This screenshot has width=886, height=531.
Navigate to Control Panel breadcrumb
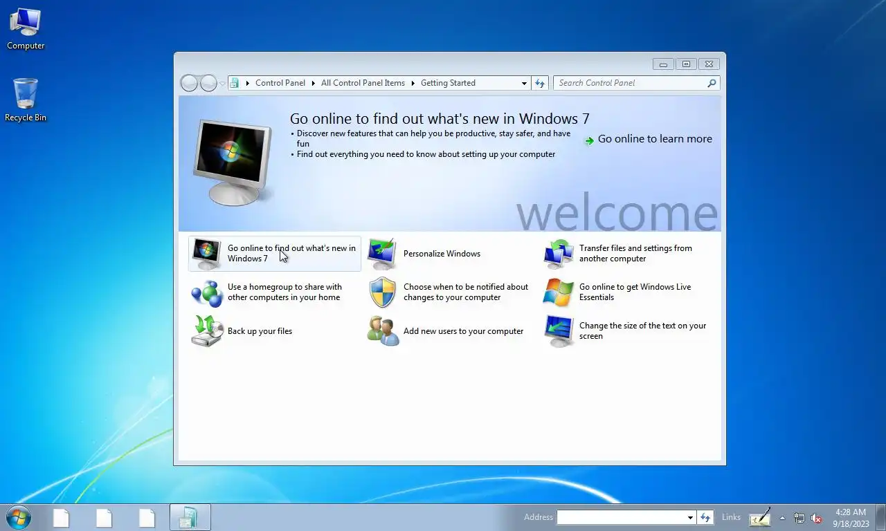click(280, 83)
